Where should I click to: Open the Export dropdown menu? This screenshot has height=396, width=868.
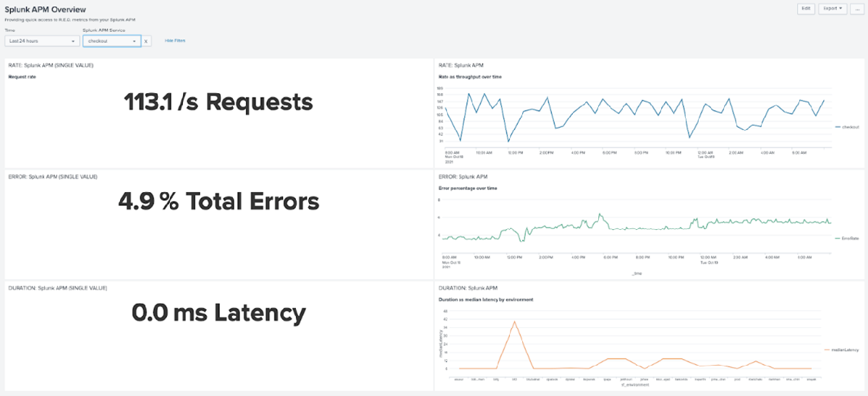832,9
